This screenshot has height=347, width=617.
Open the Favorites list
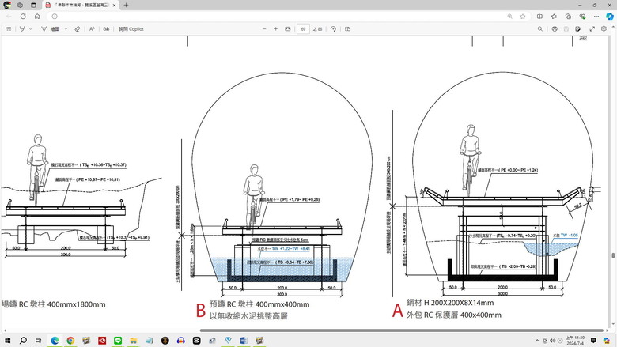tap(554, 16)
